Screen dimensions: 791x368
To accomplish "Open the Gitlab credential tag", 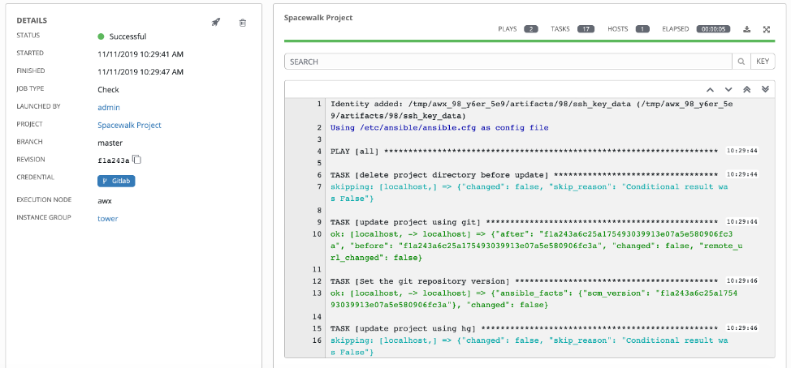I will [116, 182].
